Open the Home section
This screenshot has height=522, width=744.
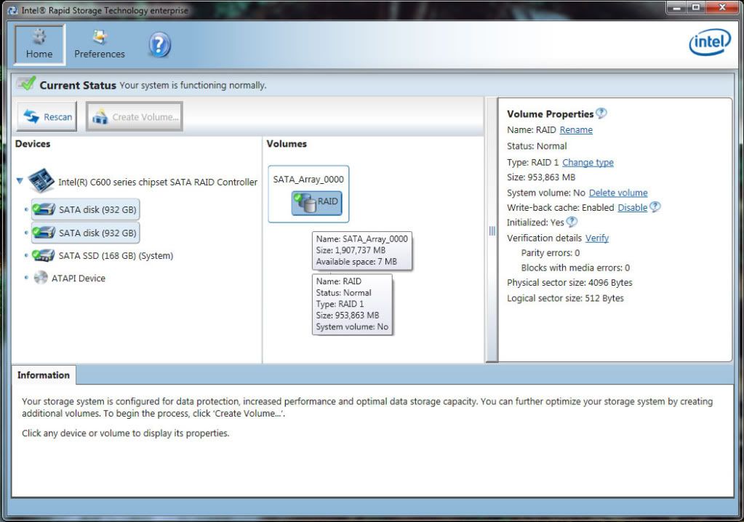pyautogui.click(x=39, y=44)
